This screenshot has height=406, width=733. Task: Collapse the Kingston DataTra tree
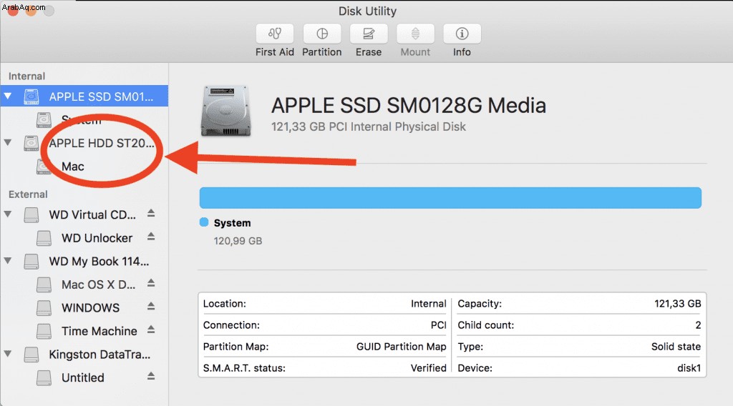pyautogui.click(x=8, y=354)
